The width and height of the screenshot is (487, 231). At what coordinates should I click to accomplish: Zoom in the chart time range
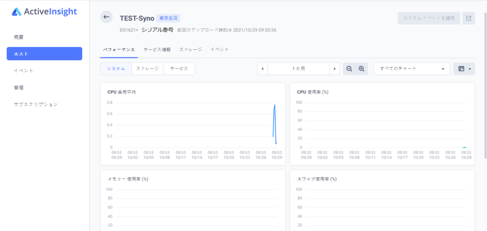pyautogui.click(x=361, y=69)
